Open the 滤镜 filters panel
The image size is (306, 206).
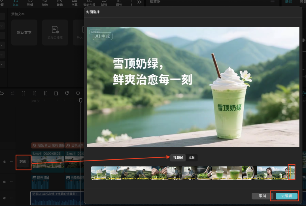point(104,3)
